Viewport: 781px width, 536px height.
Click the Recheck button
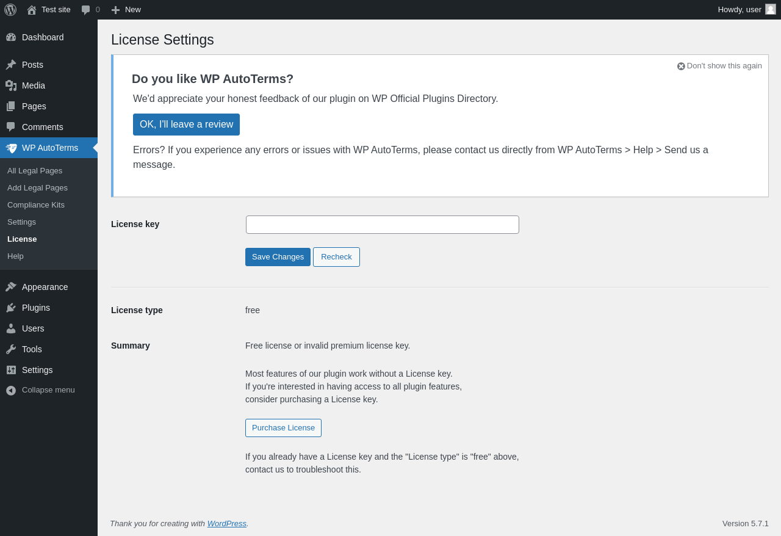pyautogui.click(x=336, y=257)
